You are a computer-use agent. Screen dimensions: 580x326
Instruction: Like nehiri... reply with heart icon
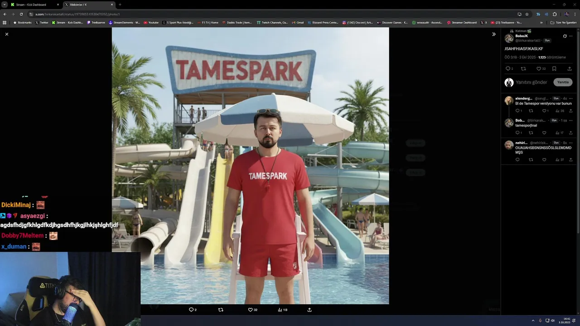tap(544, 160)
